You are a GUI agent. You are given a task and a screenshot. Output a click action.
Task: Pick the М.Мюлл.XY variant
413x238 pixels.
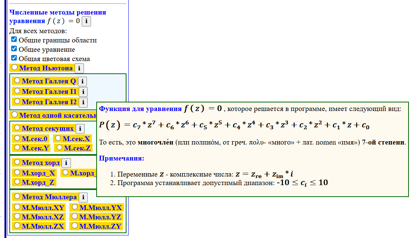[x=17, y=207]
